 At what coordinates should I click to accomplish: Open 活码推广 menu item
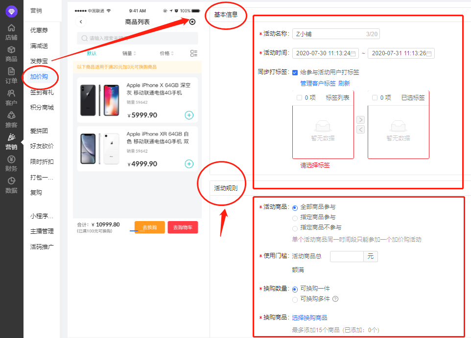pyautogui.click(x=42, y=247)
